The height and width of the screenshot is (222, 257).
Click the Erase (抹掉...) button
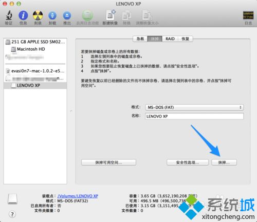pos(224,163)
